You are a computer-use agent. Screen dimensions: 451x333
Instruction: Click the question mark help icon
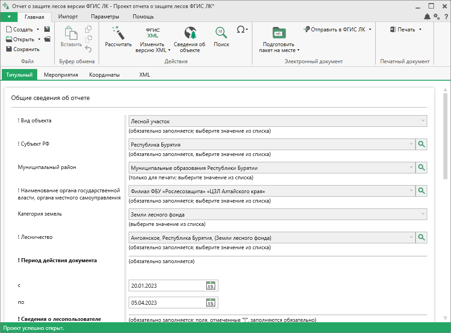pyautogui.click(x=446, y=17)
